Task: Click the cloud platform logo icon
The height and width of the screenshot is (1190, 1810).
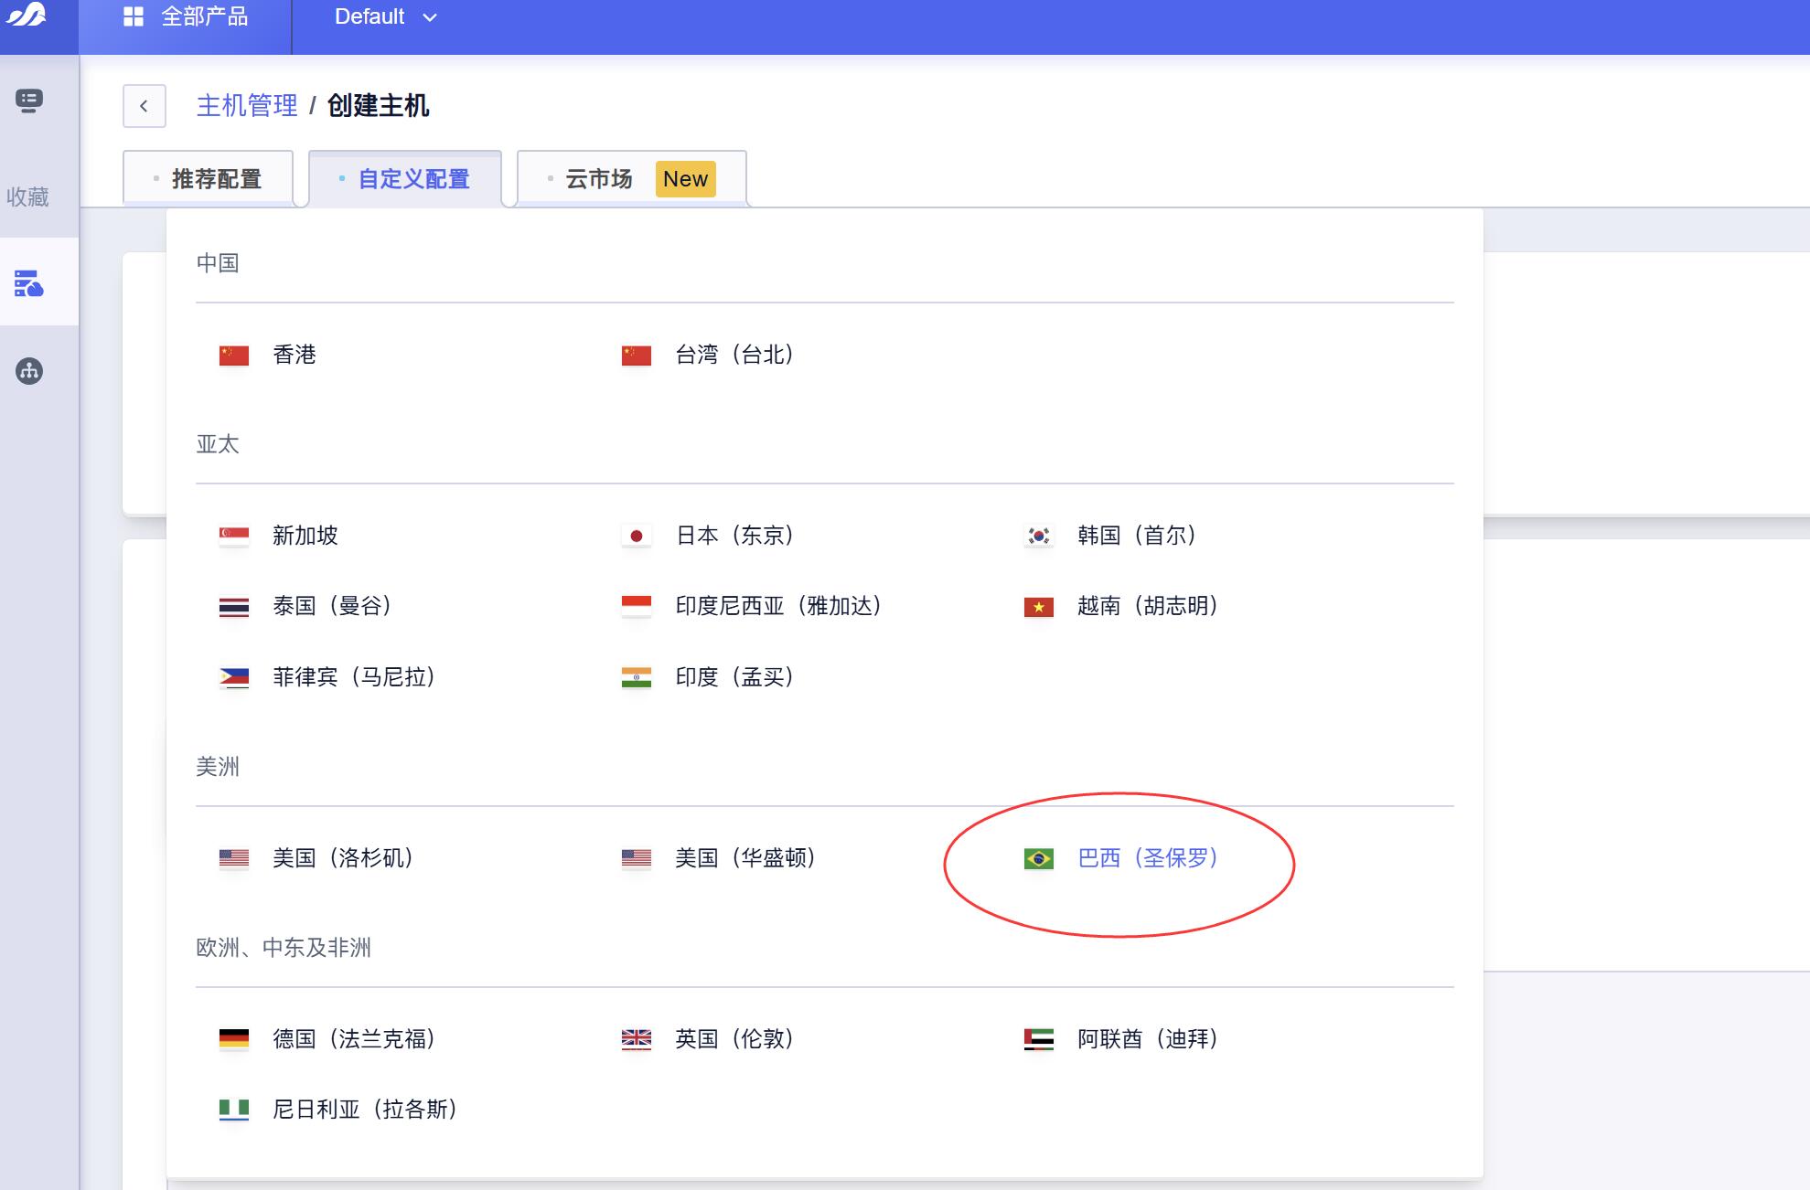Action: pos(27,16)
